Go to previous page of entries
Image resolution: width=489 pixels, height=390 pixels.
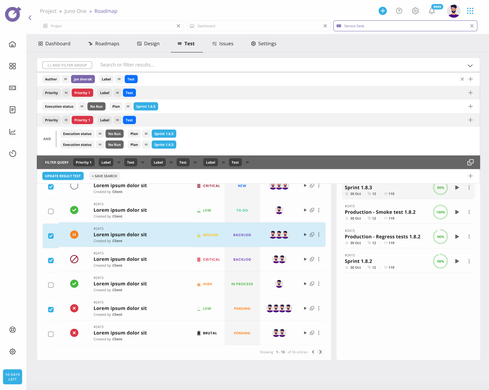pos(313,352)
